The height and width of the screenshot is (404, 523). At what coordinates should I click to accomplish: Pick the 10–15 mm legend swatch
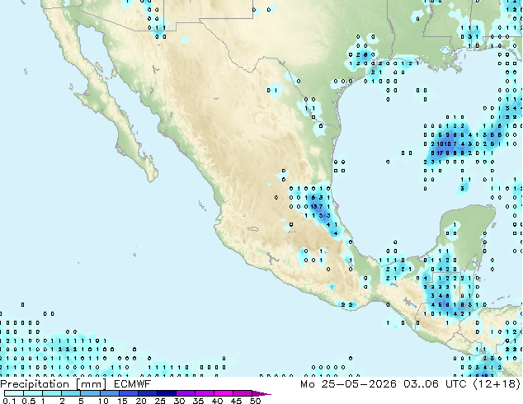pos(110,393)
